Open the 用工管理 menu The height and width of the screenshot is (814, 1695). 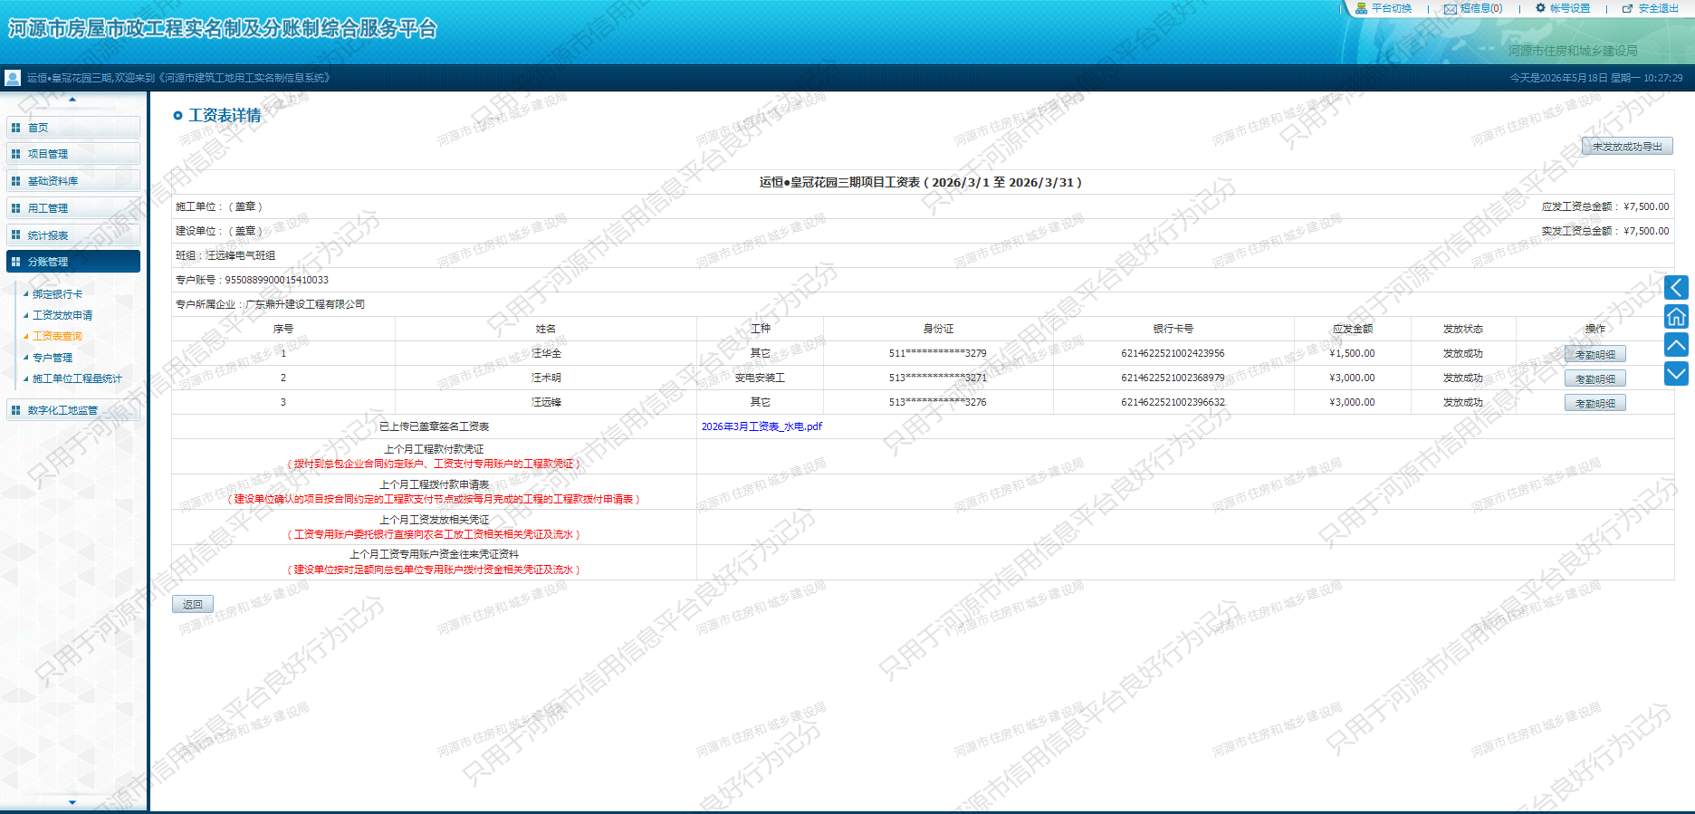click(x=73, y=208)
